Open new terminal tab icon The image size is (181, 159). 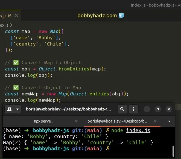9,109
